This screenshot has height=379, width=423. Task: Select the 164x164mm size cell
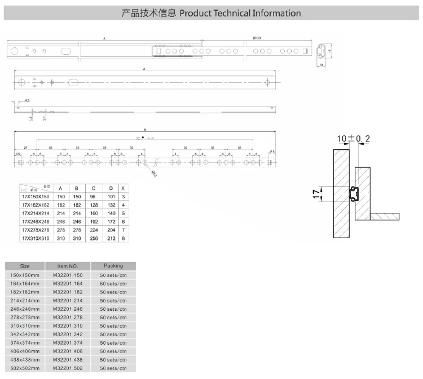(25, 283)
